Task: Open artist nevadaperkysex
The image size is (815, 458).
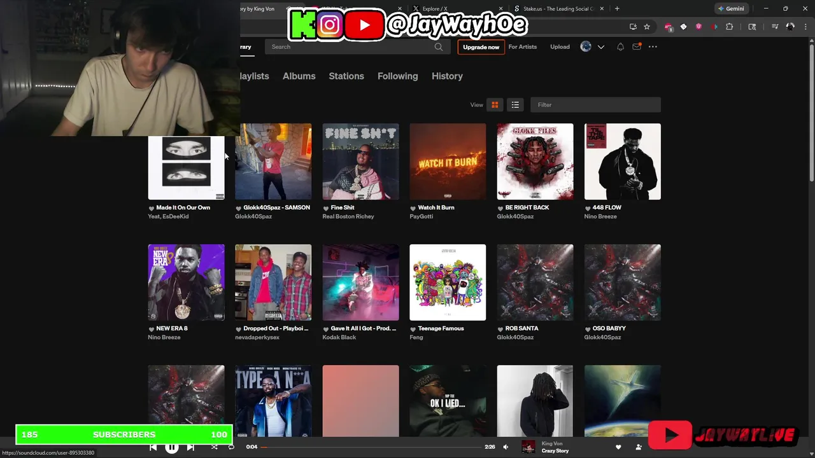Action: pos(257,337)
